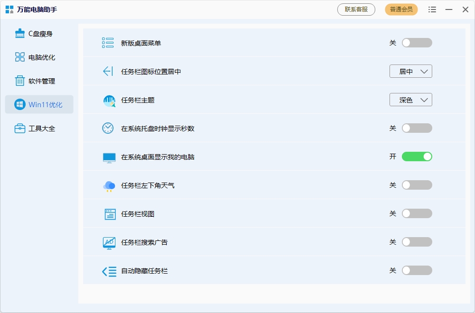
Task: Turn on 自动隐藏任务栏
Action: [x=417, y=270]
